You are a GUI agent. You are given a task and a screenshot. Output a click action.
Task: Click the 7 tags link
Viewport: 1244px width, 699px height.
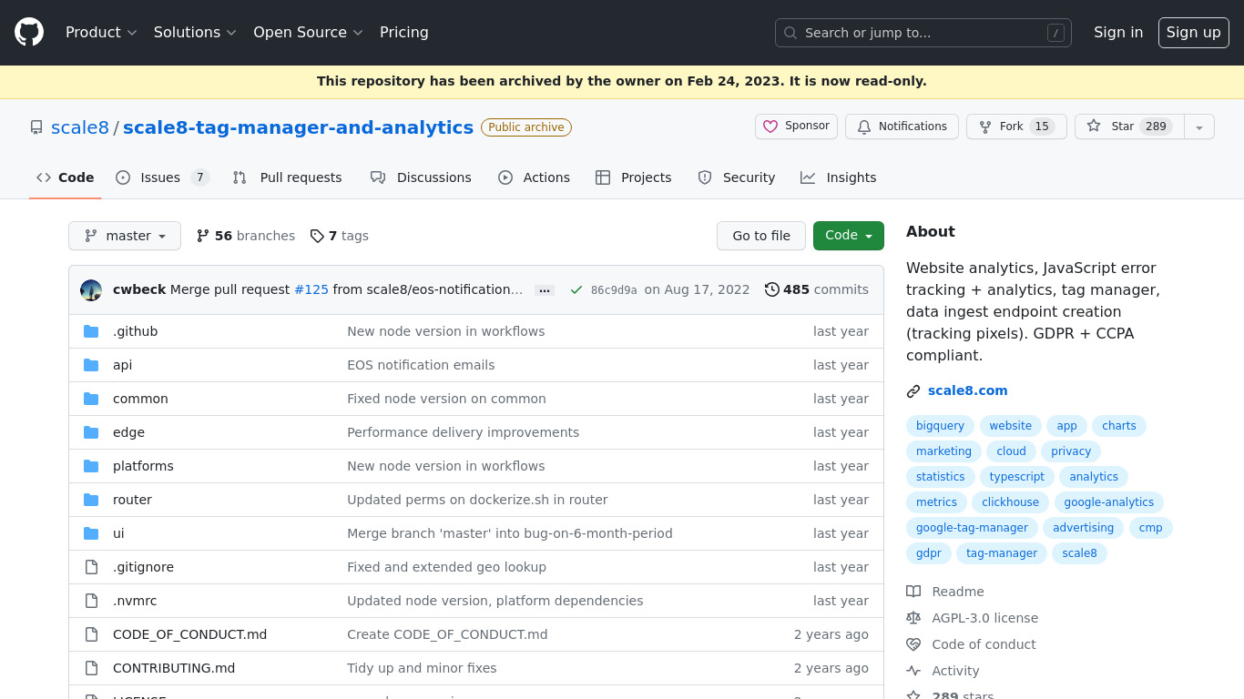(x=340, y=236)
